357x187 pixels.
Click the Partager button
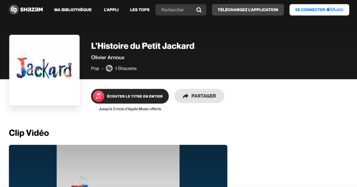199,96
